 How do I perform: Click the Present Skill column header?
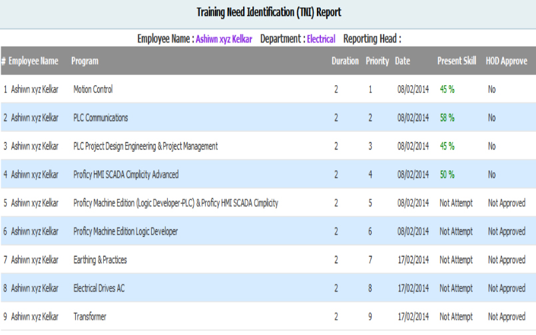pos(457,61)
